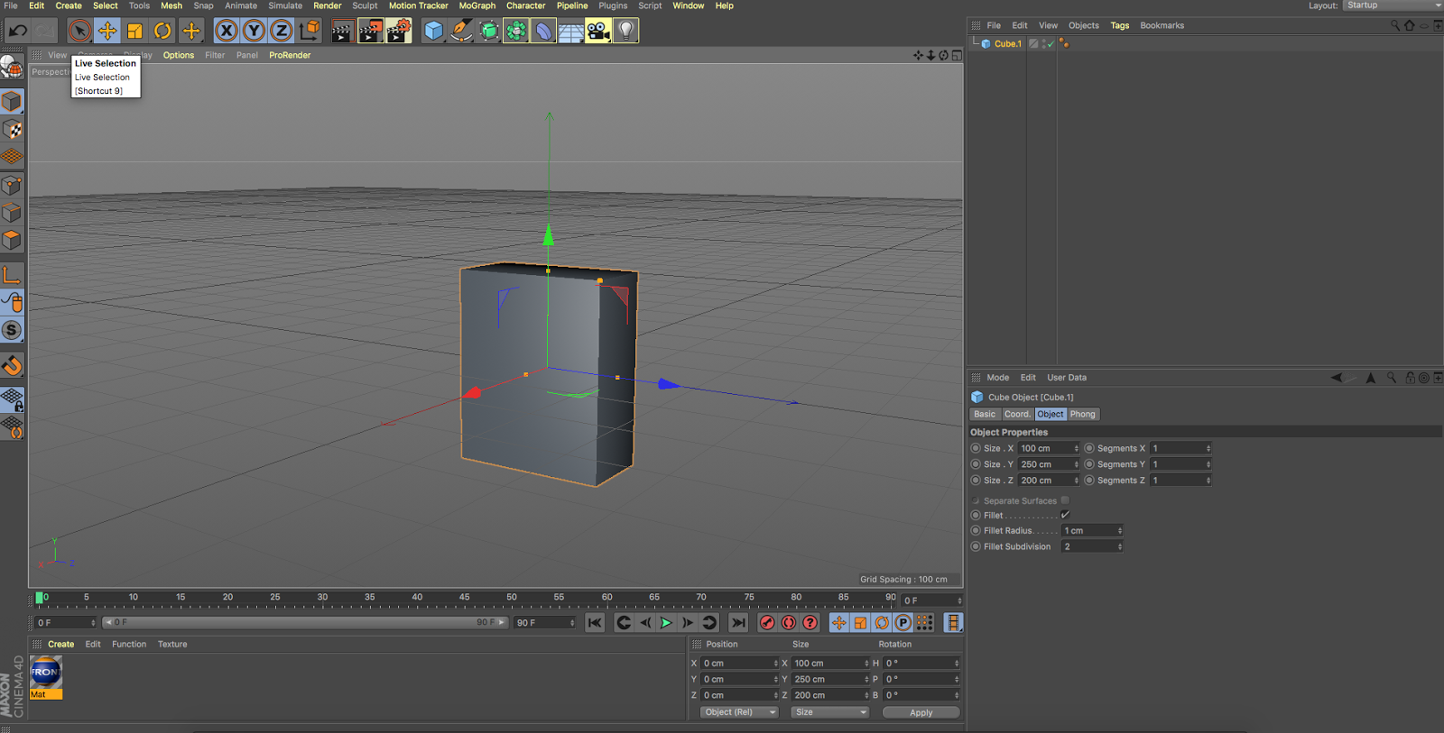Viewport: 1444px width, 733px height.
Task: Select the Rotate tool
Action: pyautogui.click(x=162, y=32)
